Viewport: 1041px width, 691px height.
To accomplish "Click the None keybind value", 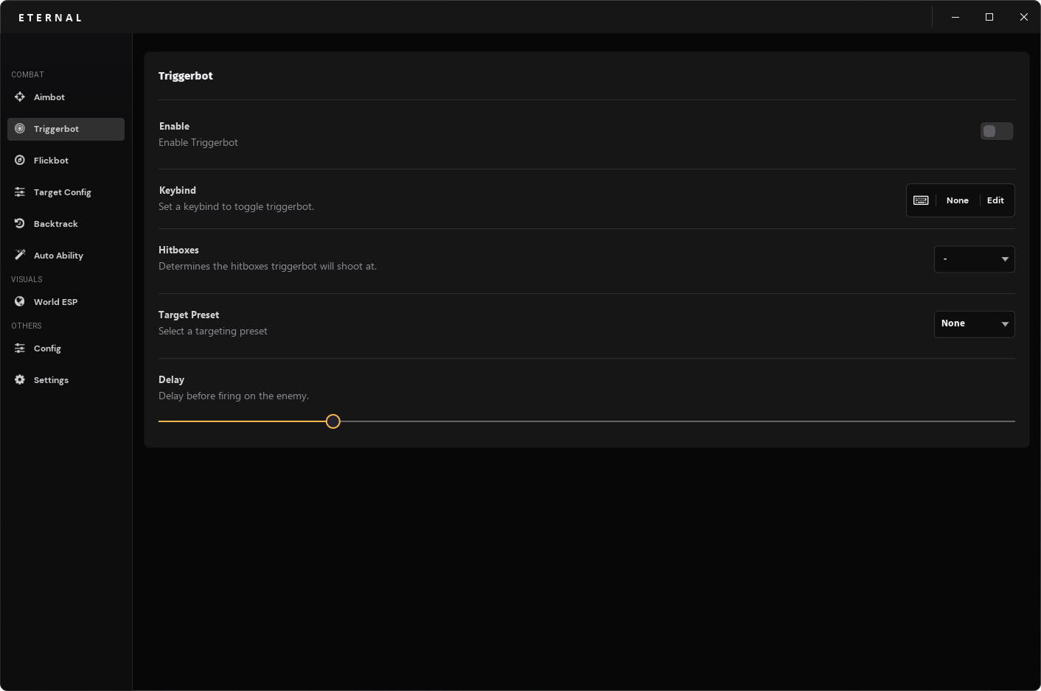I will click(957, 200).
